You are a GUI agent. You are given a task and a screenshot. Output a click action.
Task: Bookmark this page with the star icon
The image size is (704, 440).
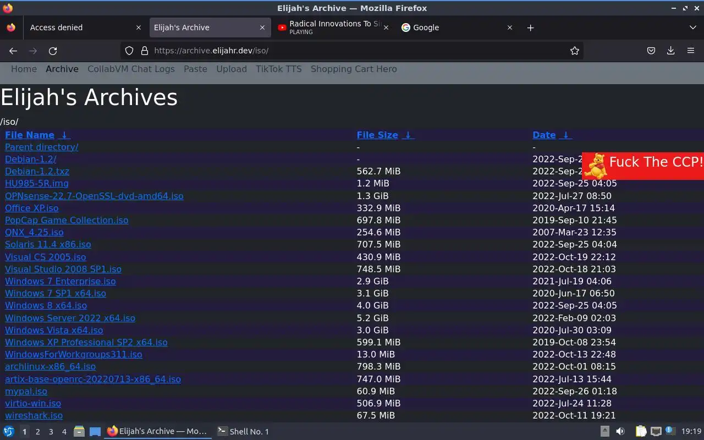[x=575, y=51]
